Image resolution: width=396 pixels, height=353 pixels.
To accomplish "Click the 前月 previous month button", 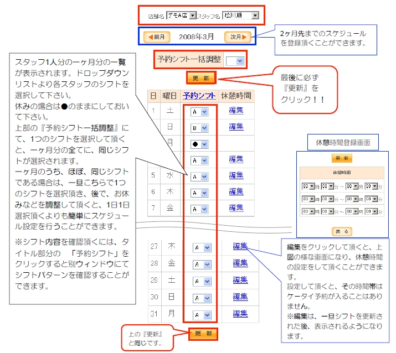I will [156, 37].
